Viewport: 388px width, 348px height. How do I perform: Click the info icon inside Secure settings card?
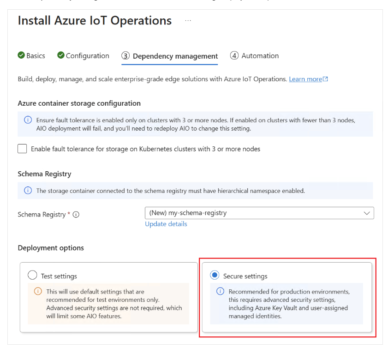[220, 292]
